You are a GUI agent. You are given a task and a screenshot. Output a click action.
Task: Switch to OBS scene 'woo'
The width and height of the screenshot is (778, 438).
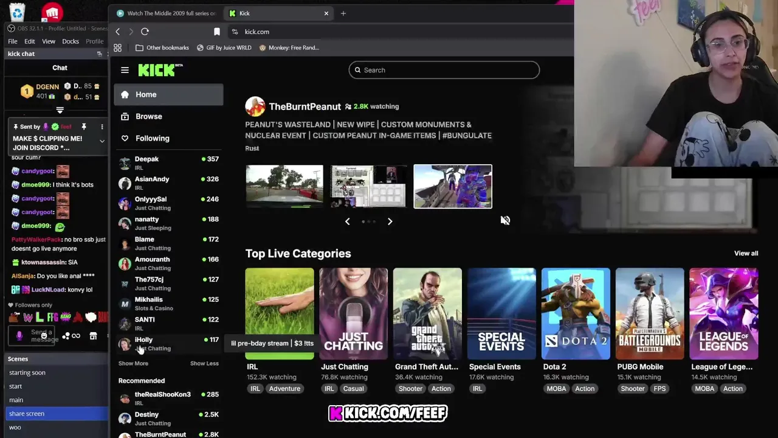pos(56,427)
